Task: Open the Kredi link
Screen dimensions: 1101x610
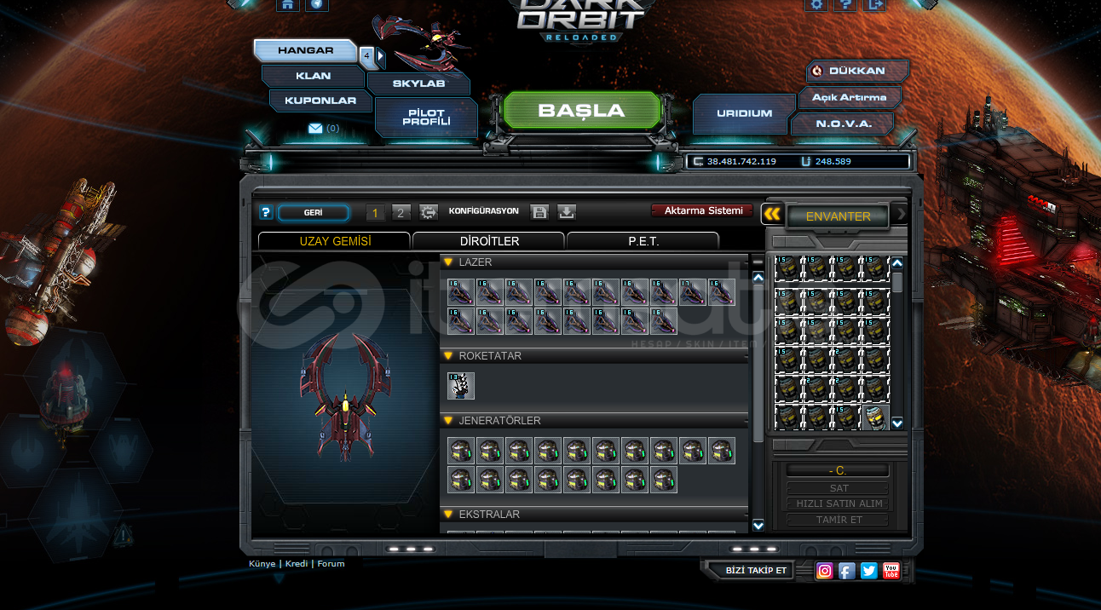Action: pos(297,564)
